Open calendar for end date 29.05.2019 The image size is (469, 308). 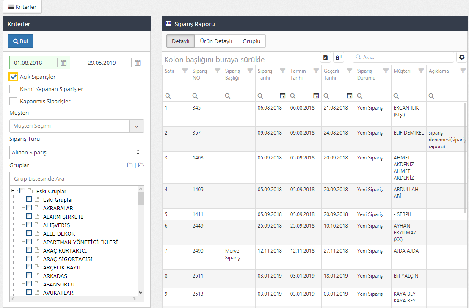138,63
